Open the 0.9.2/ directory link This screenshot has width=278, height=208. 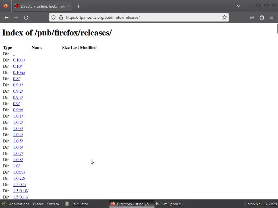point(18,91)
